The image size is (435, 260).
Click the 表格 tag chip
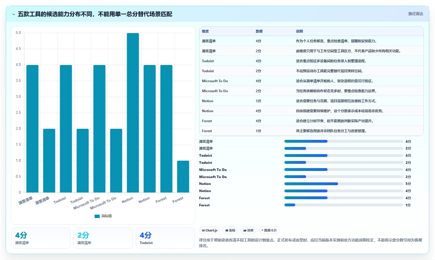tap(230, 230)
